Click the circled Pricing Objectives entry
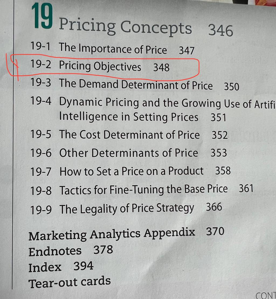Viewport: 276px width, 299px height. [100, 66]
